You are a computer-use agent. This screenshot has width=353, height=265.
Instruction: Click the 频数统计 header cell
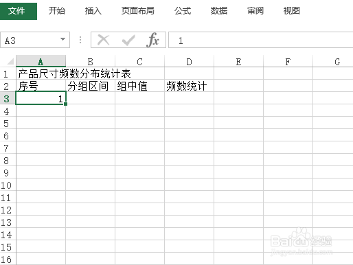coord(190,86)
